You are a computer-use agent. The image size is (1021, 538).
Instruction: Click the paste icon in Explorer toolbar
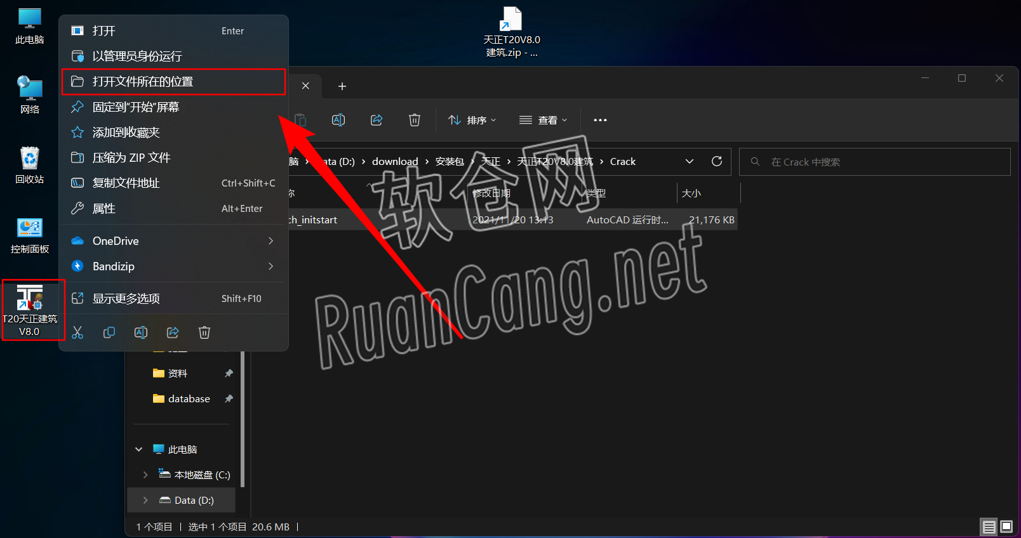pyautogui.click(x=300, y=120)
